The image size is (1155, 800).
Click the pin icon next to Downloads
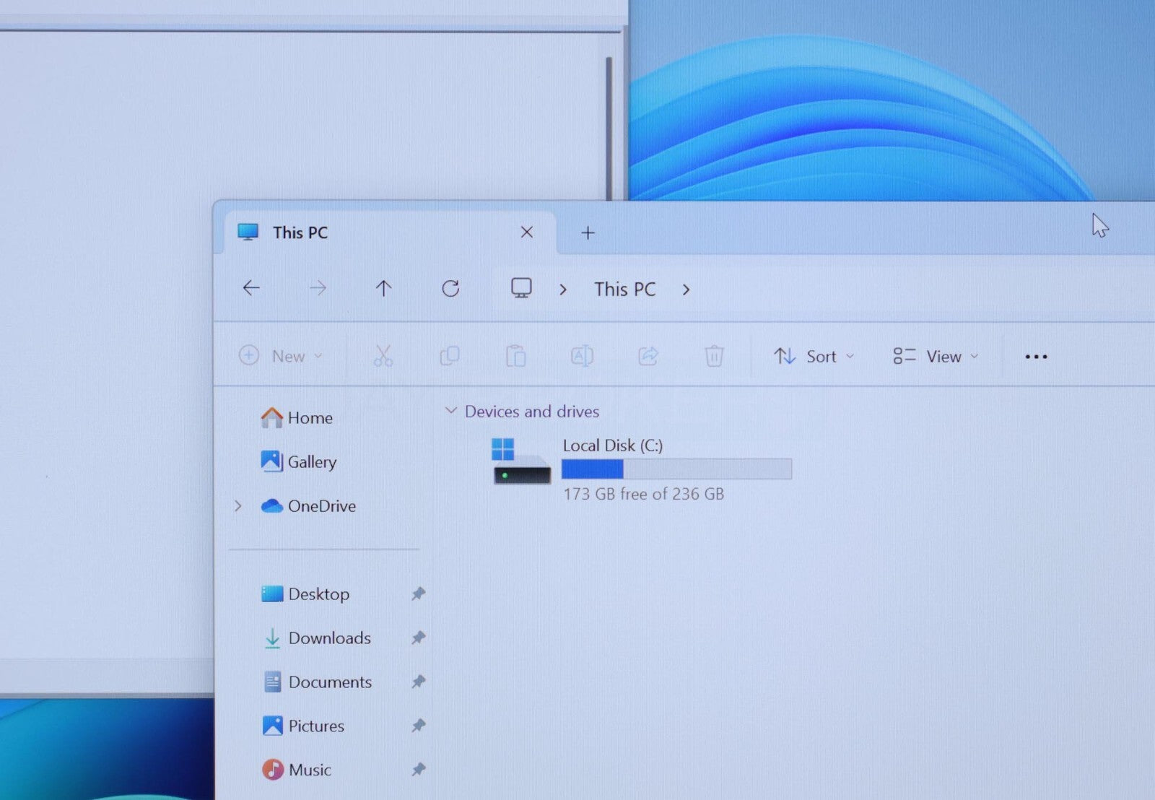418,638
